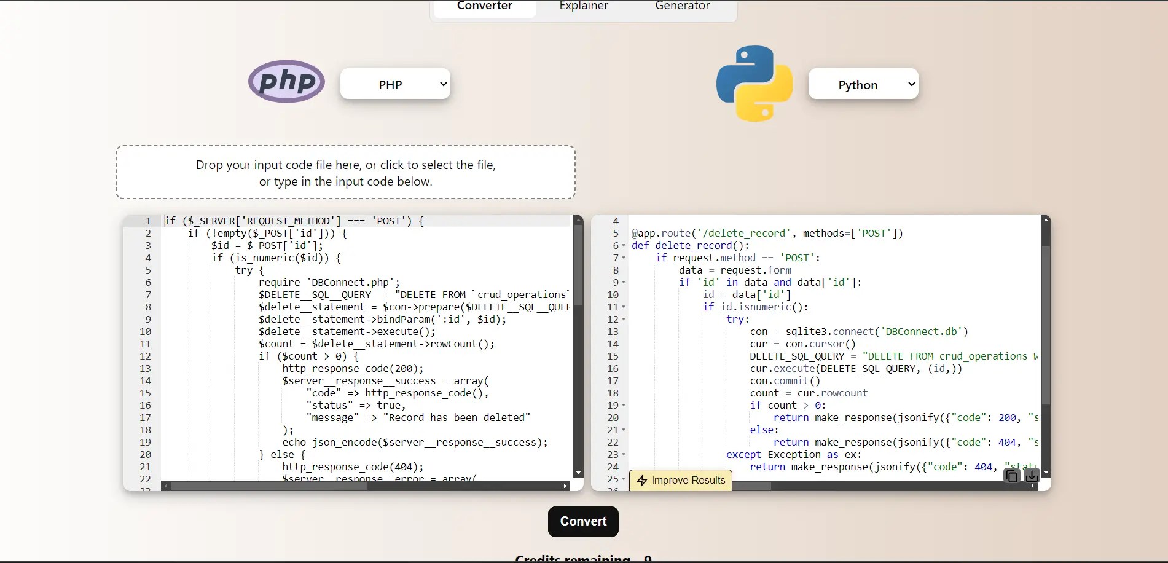Click the Improve Results button
Screen dimensions: 1168x563
(681, 481)
